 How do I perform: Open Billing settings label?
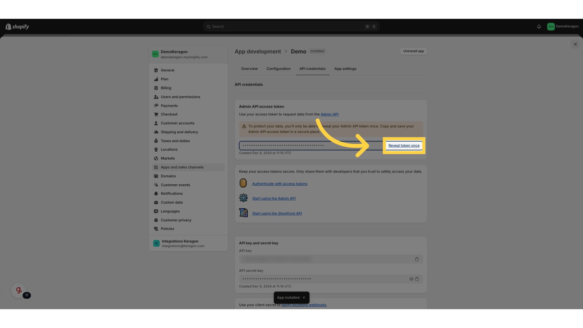(166, 88)
